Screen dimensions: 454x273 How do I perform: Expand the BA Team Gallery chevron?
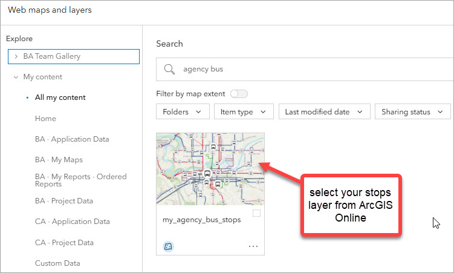pyautogui.click(x=16, y=56)
